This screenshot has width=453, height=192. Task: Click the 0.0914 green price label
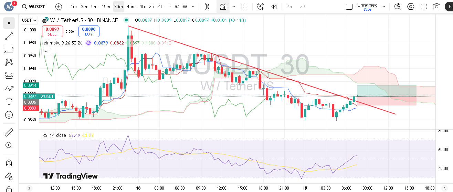tap(31, 85)
